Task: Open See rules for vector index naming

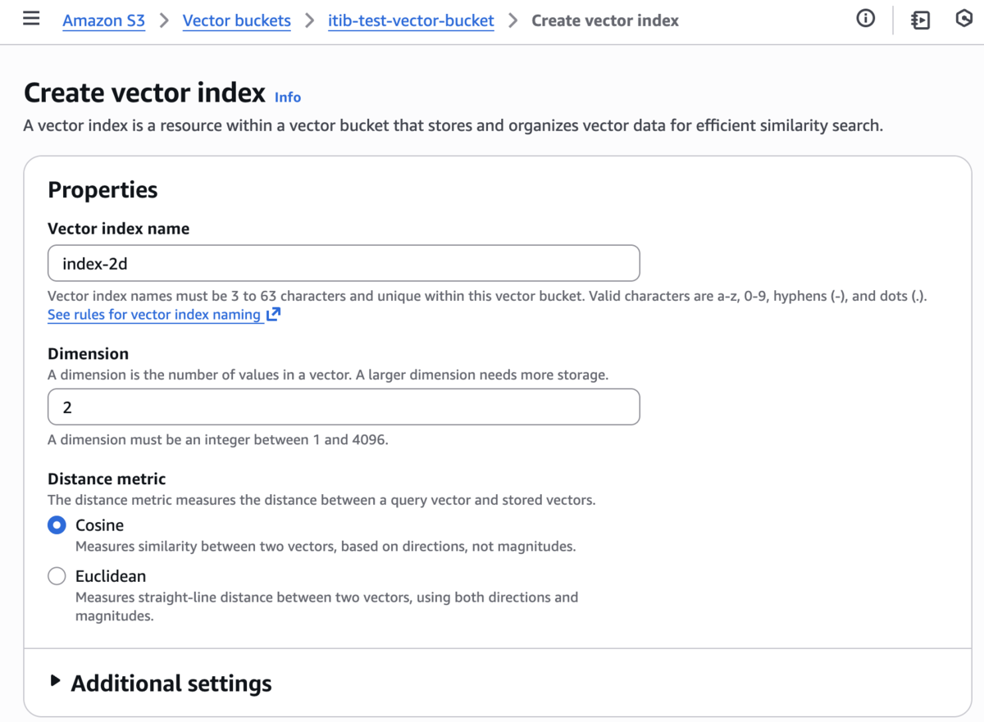Action: click(x=154, y=315)
